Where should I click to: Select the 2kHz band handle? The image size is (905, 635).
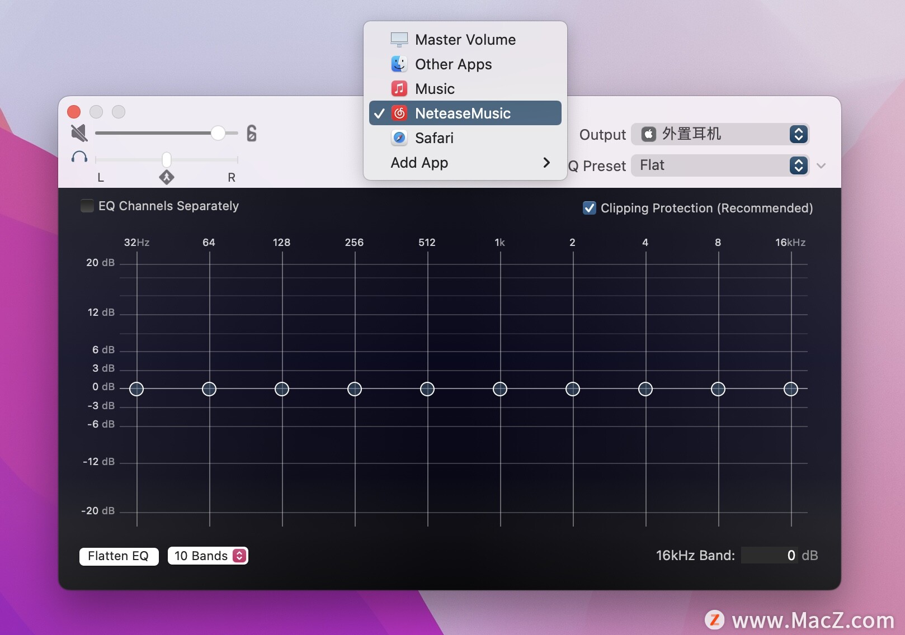[x=573, y=389]
